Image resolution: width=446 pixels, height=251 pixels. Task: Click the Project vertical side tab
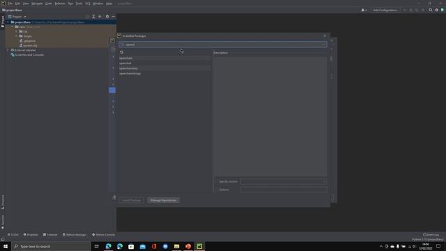click(3, 22)
